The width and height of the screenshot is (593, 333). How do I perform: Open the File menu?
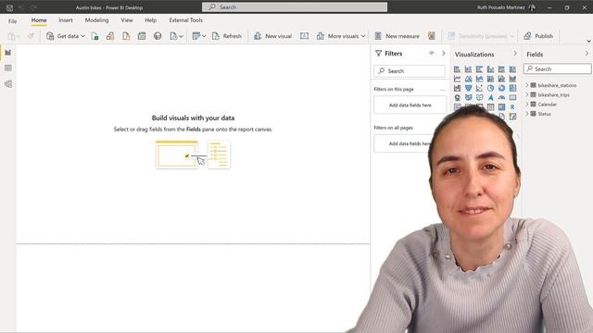12,21
